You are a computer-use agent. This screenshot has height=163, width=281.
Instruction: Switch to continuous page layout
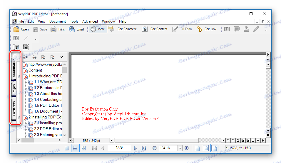(75, 148)
